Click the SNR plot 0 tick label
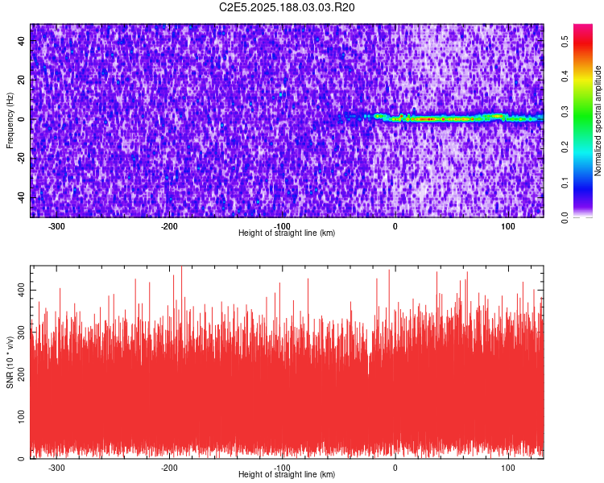 click(22, 458)
